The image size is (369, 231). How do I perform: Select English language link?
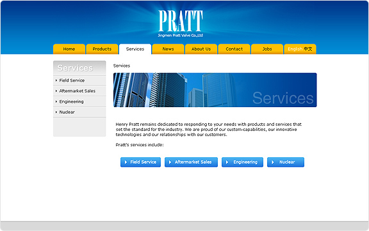click(295, 49)
